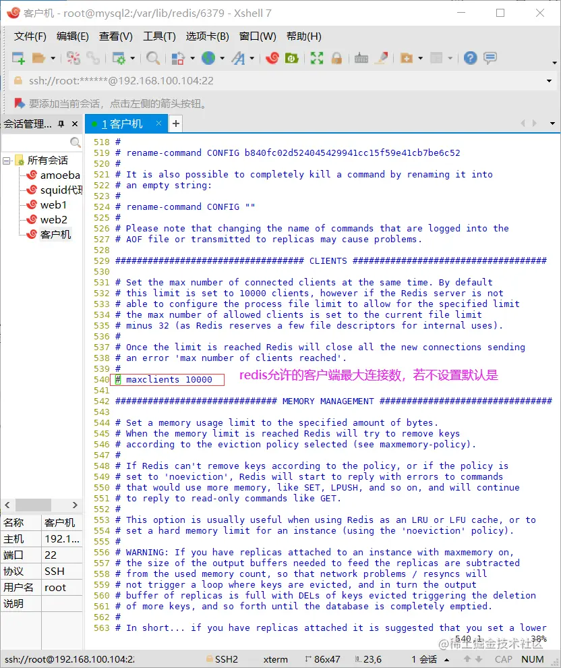Screen dimensions: 561x668
Task: Click the red Xshell swirl toolbar icon
Action: [x=272, y=58]
